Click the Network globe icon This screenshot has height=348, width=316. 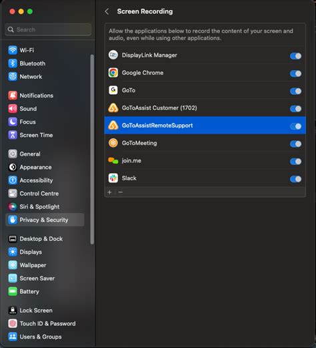tap(13, 76)
